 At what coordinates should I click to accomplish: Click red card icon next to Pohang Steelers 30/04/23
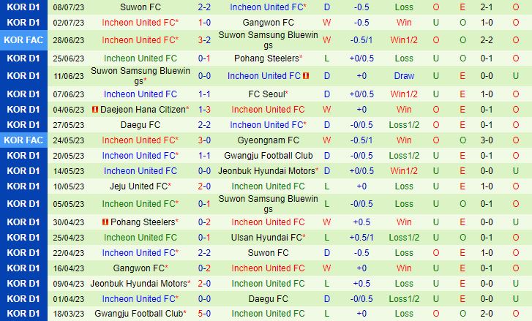[105, 222]
